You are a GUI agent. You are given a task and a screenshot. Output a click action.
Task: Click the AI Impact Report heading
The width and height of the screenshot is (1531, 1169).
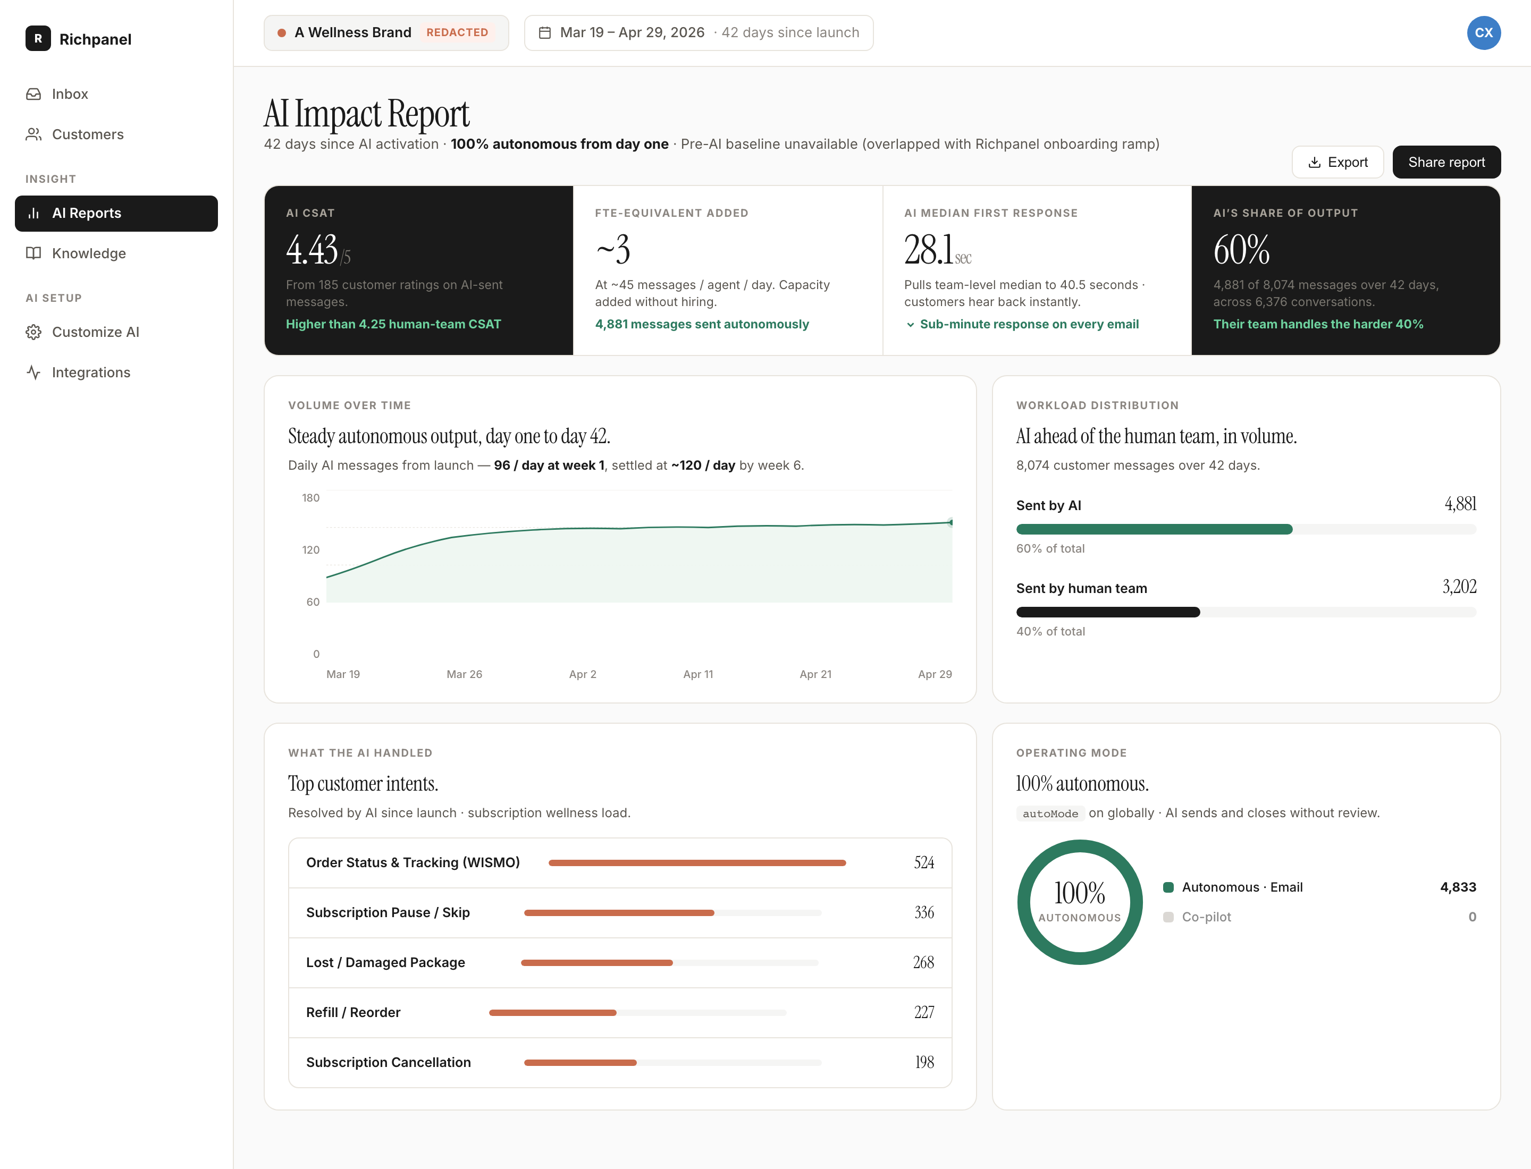(x=366, y=113)
